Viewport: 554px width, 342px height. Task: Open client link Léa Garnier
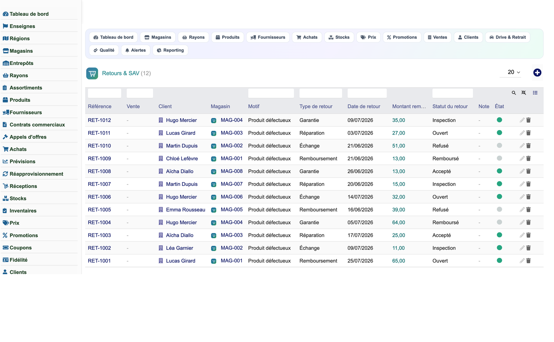click(x=179, y=248)
